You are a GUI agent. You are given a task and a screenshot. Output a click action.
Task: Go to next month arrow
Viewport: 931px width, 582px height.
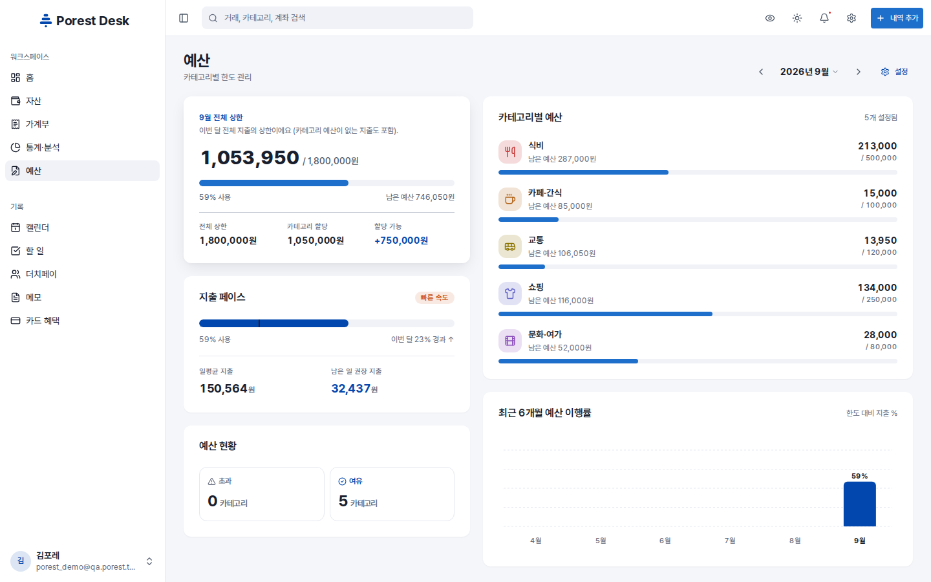coord(859,72)
